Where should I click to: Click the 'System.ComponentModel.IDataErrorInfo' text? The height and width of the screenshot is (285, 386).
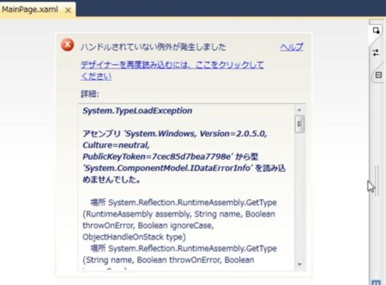168,168
